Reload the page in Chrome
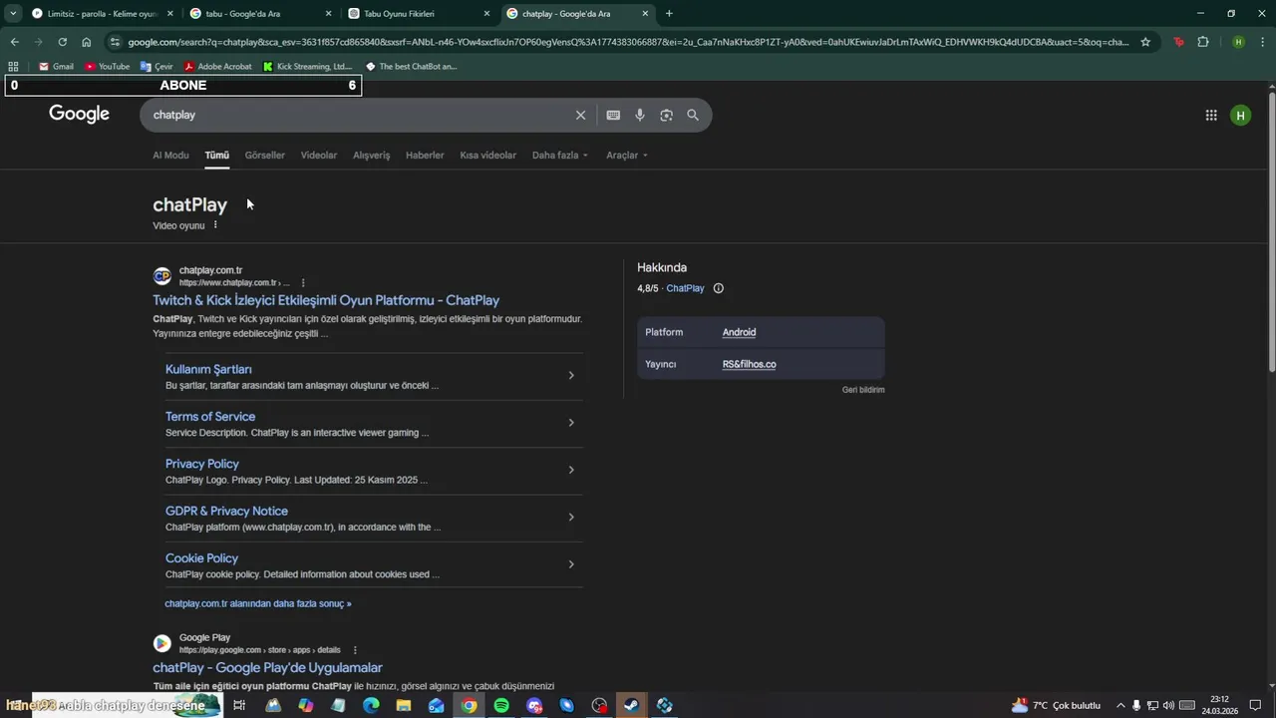Screen dimensions: 1276x718 click(62, 42)
